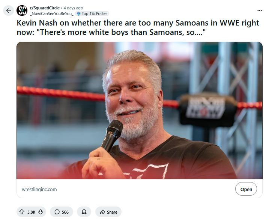The image size is (269, 220).
Task: Click the Open link button
Action: pos(246,189)
